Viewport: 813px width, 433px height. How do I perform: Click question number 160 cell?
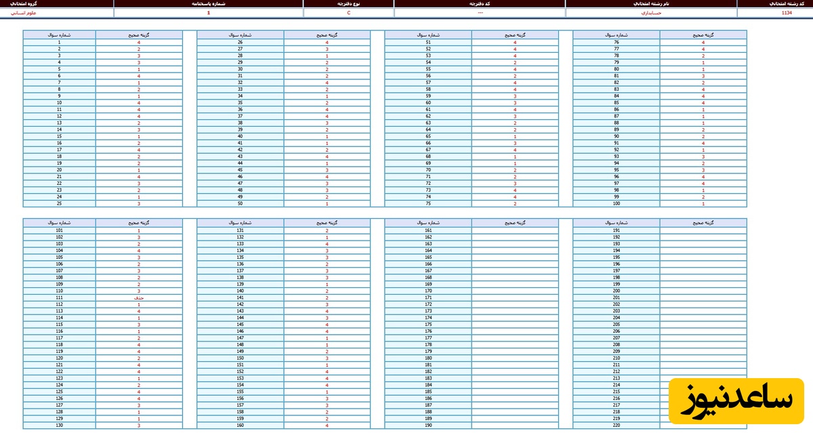click(x=240, y=425)
